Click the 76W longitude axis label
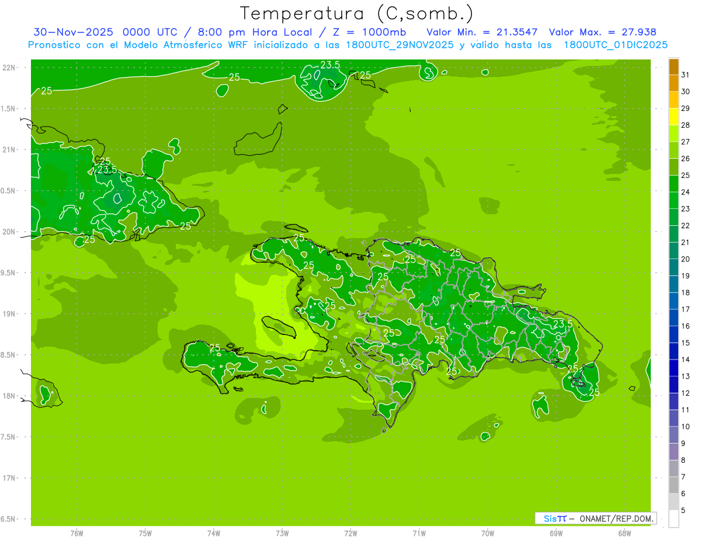 (x=77, y=533)
